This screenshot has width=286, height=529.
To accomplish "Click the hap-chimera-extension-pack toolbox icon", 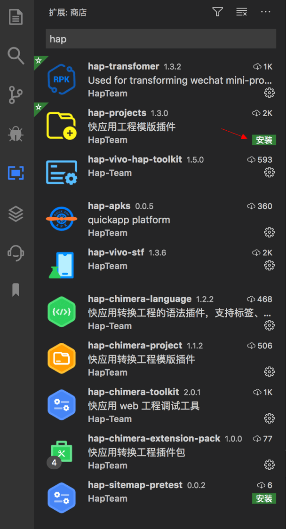I will coord(62,452).
